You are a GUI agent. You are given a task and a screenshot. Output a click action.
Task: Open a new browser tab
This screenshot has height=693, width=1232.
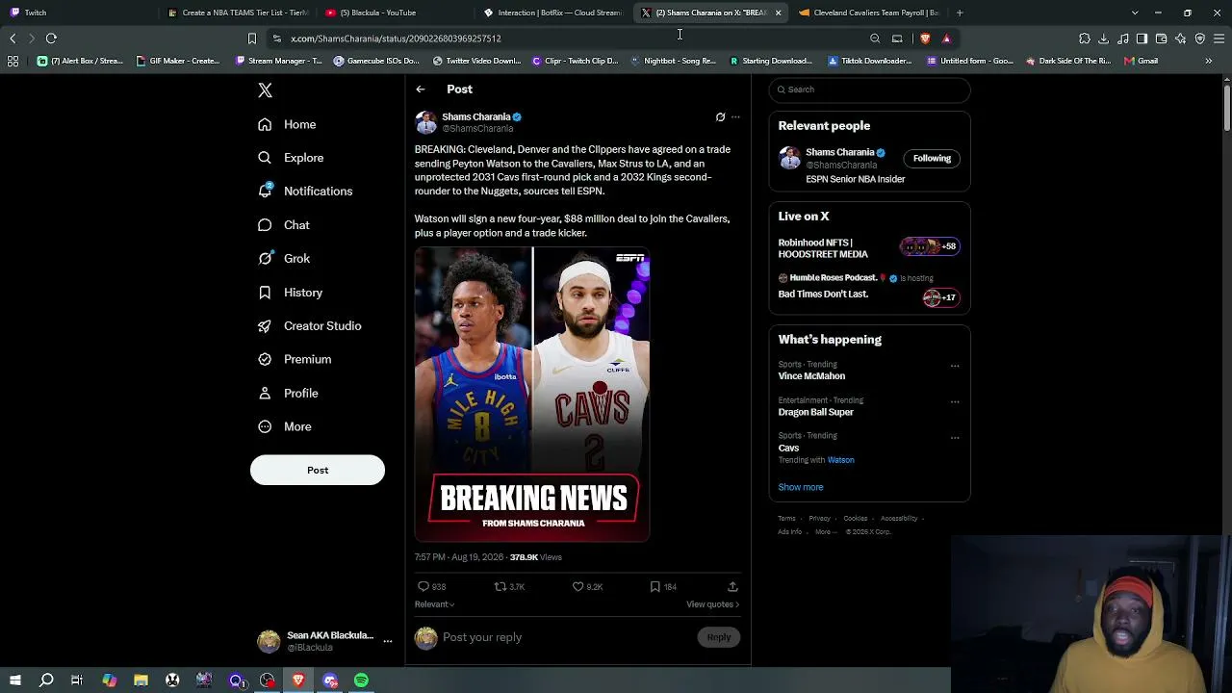tap(960, 13)
